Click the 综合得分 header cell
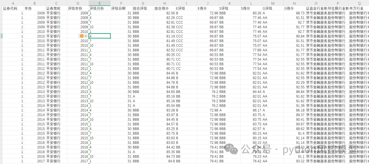This screenshot has width=369, height=164. coord(164,9)
